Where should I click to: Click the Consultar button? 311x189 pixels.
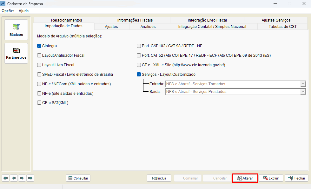pos(78,178)
